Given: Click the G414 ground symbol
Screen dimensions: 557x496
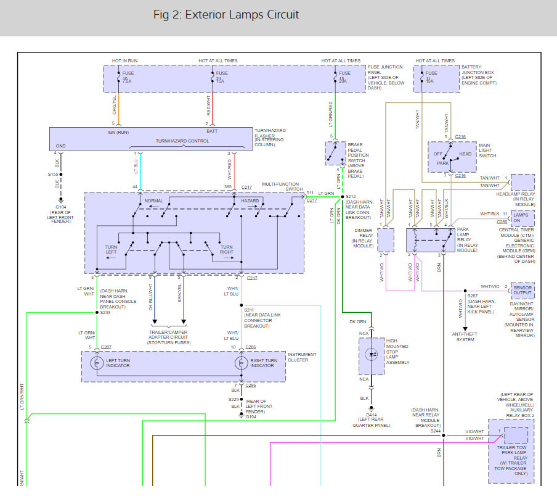Looking at the screenshot, I should [372, 408].
